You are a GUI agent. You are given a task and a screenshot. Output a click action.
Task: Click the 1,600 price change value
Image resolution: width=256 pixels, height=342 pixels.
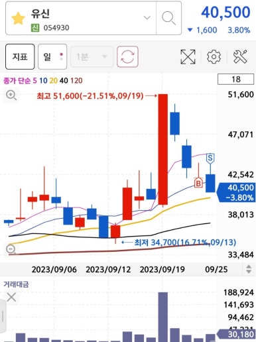click(x=206, y=30)
